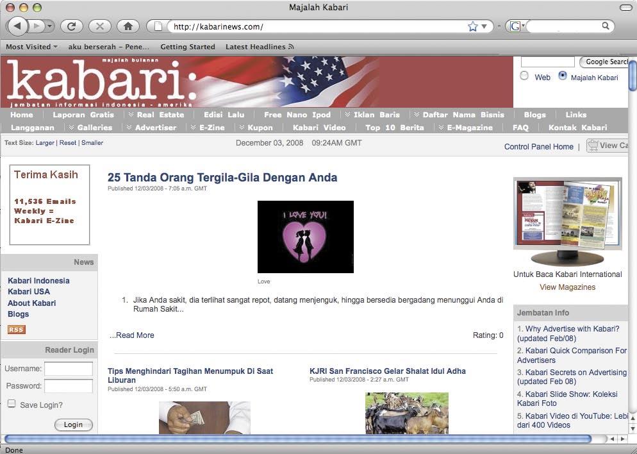Open the Kabari USA news link

(29, 291)
